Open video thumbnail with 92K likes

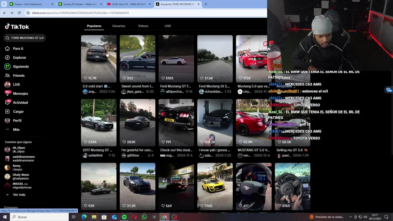[99, 186]
